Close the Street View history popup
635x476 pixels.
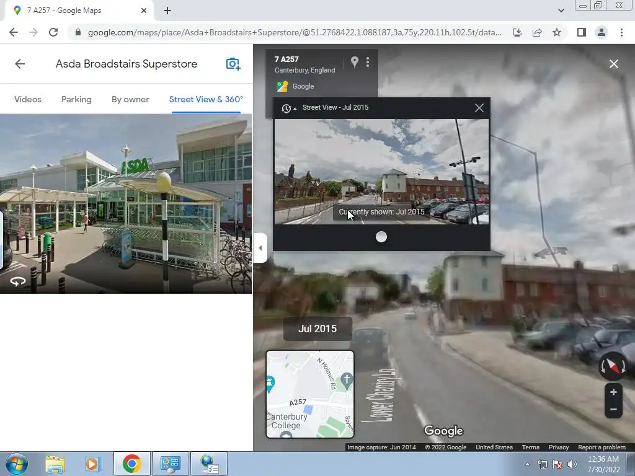pos(479,108)
